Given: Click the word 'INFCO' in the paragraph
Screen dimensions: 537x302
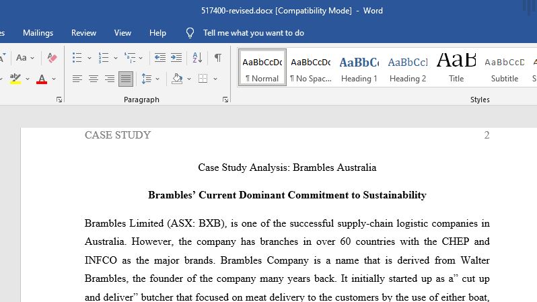Looking at the screenshot, I should (101, 260).
